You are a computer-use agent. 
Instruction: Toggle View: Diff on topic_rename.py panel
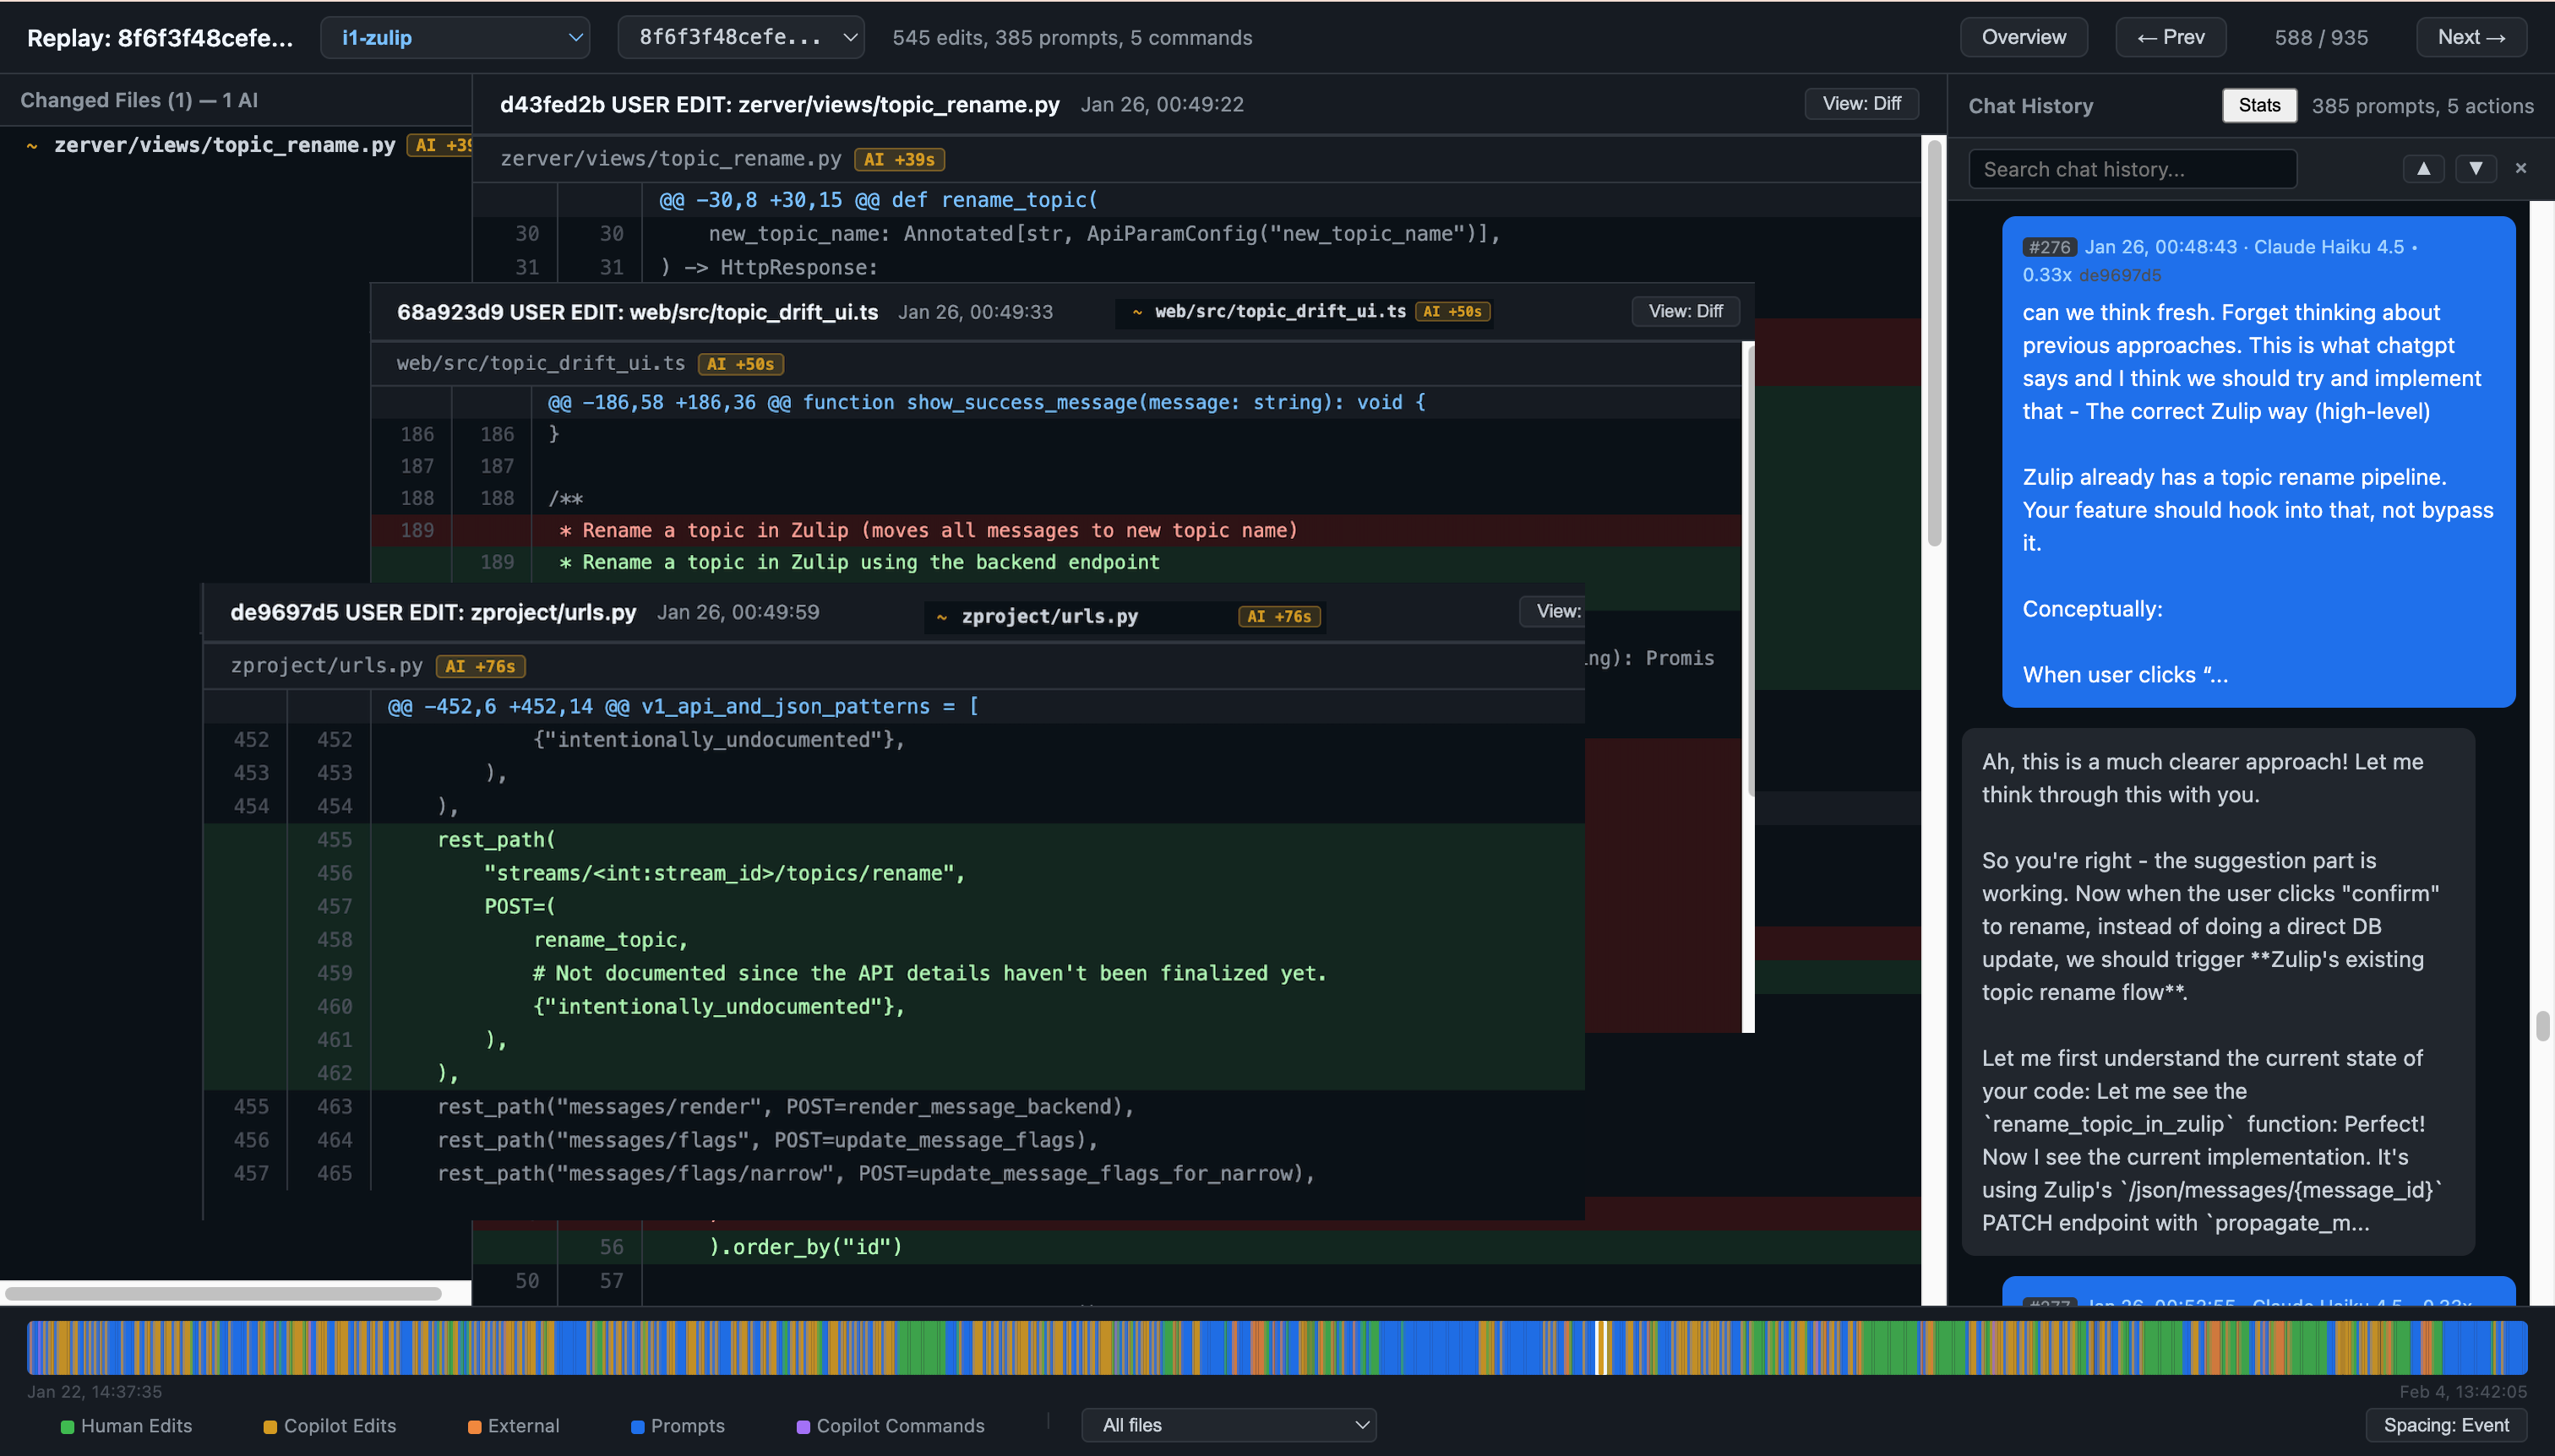pyautogui.click(x=1861, y=104)
